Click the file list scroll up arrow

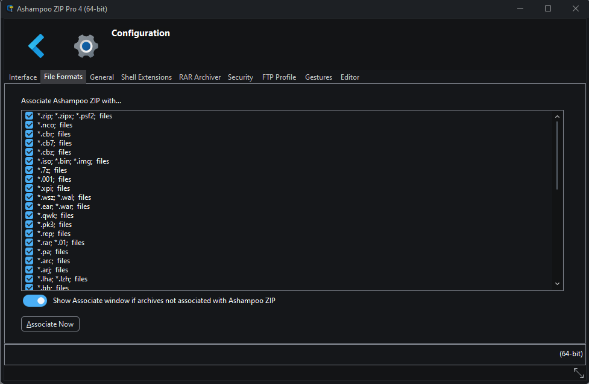click(x=557, y=117)
